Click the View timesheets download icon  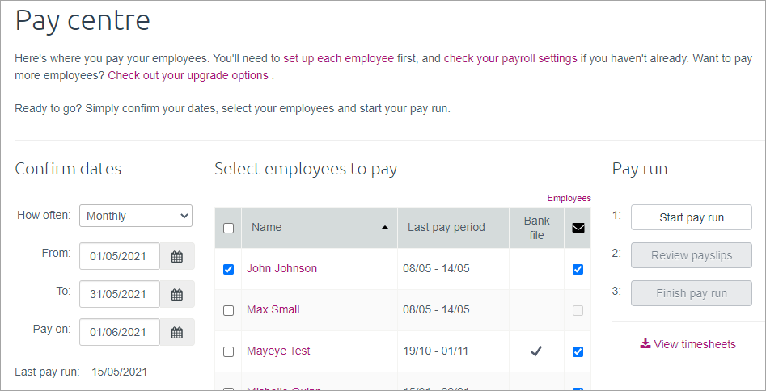click(645, 344)
